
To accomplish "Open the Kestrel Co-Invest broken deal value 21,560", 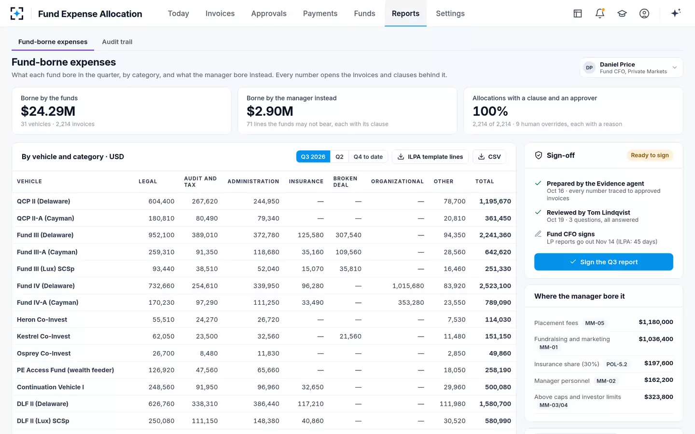I will [x=350, y=337].
